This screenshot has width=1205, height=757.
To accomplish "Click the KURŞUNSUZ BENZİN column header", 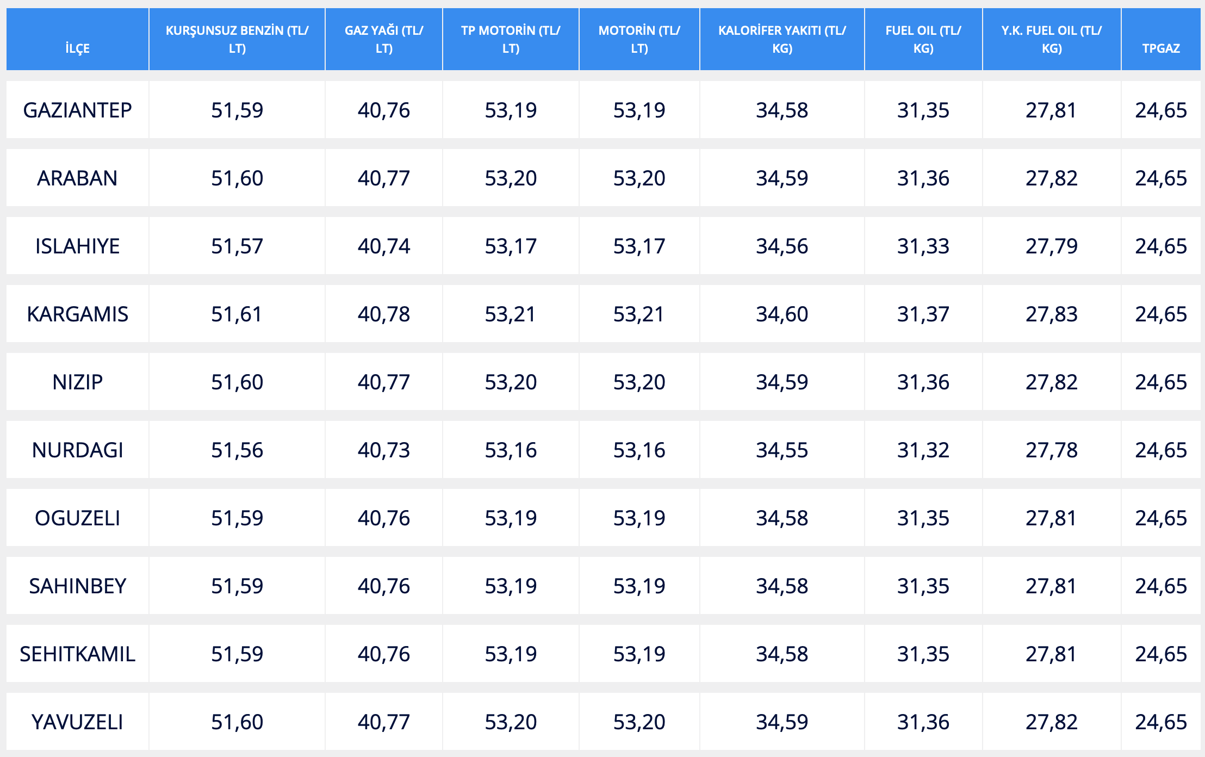I will (x=237, y=39).
